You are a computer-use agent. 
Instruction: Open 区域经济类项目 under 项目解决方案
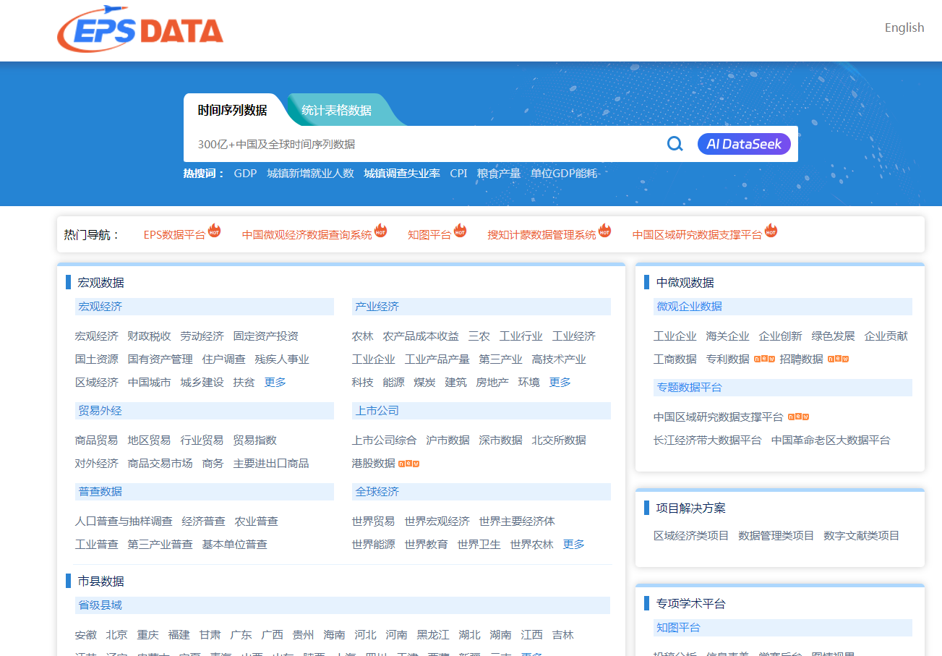(x=690, y=536)
